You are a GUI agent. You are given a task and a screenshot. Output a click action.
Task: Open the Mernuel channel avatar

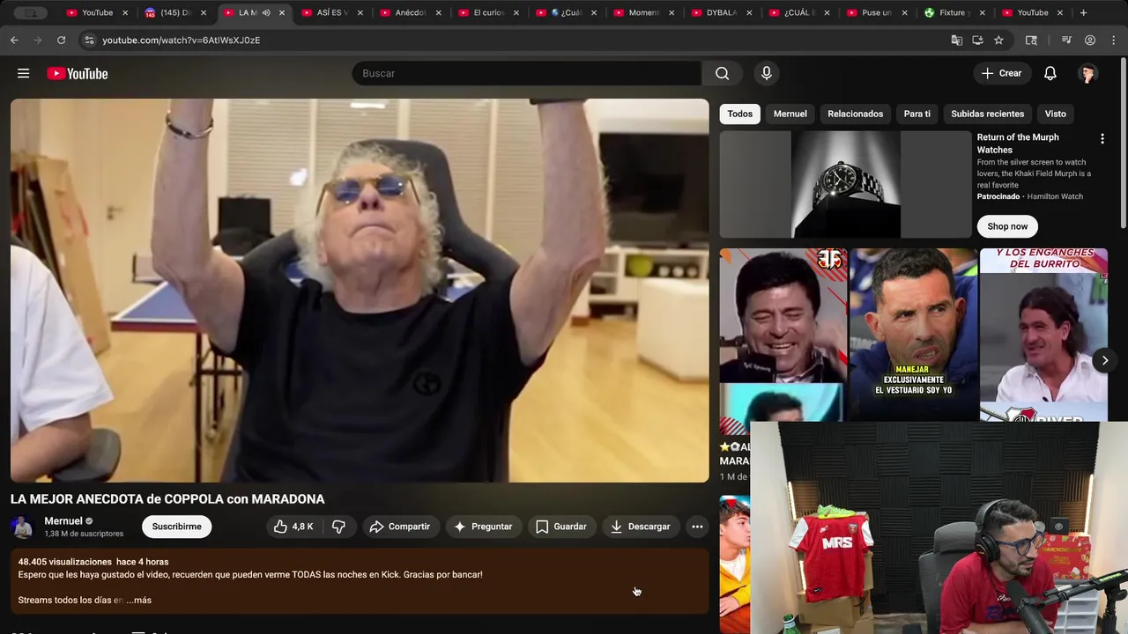tap(23, 527)
